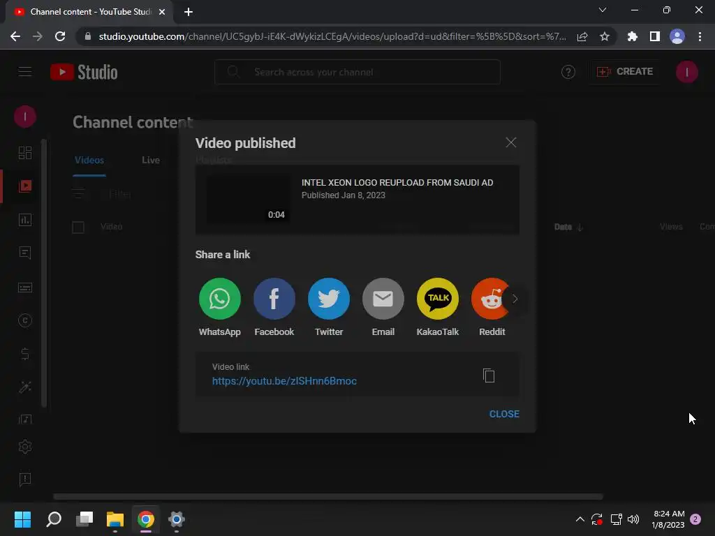Open the account avatar in the Studio header
This screenshot has width=715, height=536.
(x=687, y=72)
